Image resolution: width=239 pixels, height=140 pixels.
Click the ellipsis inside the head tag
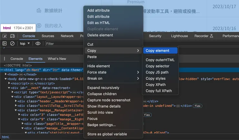pyautogui.click(x=21, y=74)
